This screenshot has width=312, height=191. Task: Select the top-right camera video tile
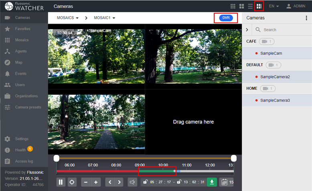click(194, 56)
